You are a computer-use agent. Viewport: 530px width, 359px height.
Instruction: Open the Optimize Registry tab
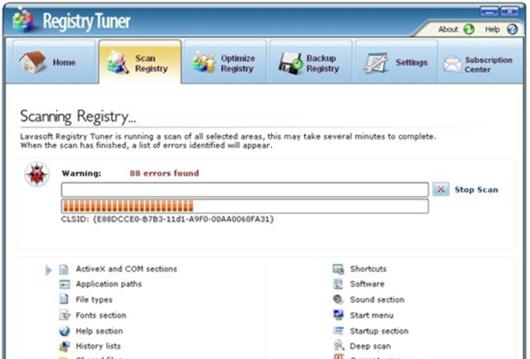[225, 61]
